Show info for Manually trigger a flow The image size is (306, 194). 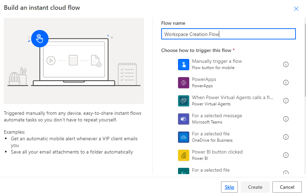(x=286, y=65)
